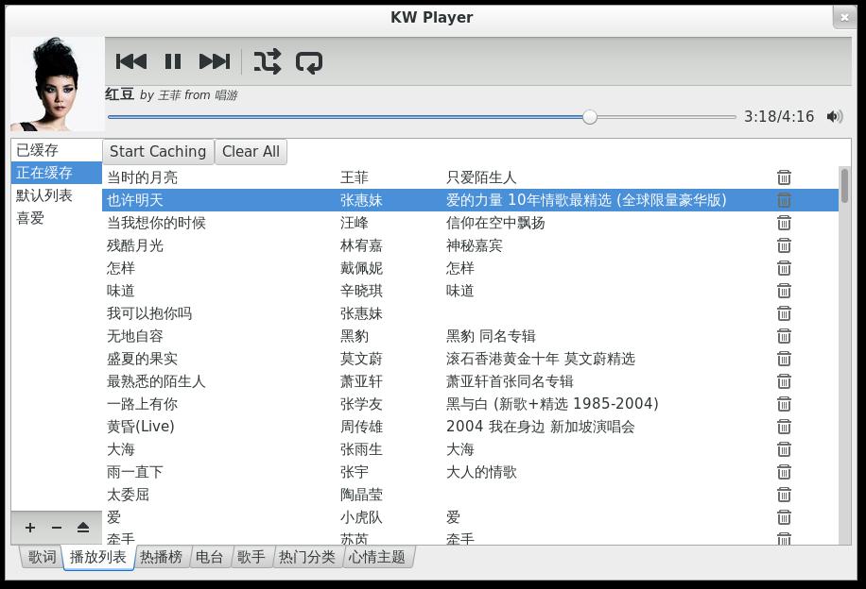
Task: Select song title 当我想你的时候
Action: pos(156,223)
